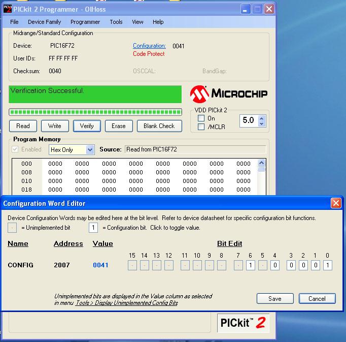Click the Verify button
The height and width of the screenshot is (342, 346).
87,126
